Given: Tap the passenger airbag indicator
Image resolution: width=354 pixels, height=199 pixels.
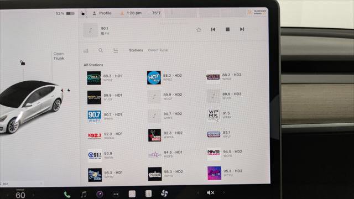Looking at the screenshot, I should click(257, 12).
